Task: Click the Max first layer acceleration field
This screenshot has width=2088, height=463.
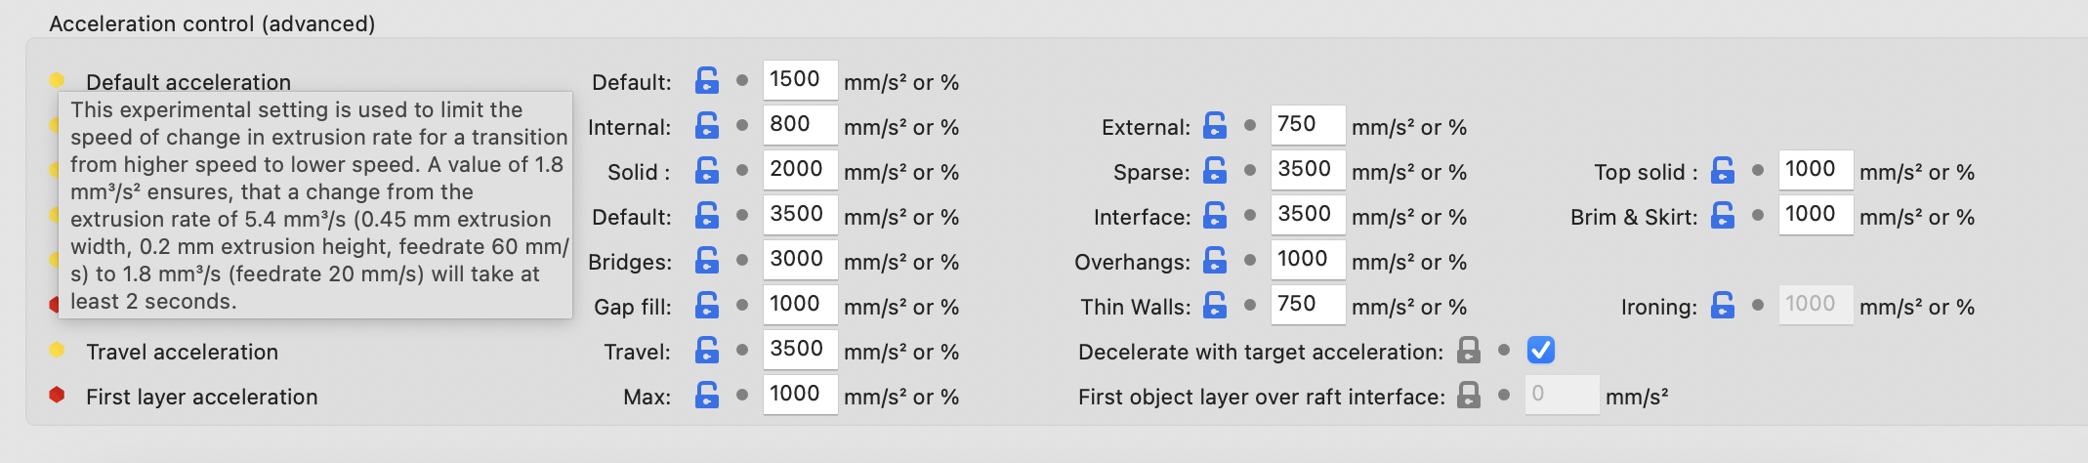Action: coord(800,395)
